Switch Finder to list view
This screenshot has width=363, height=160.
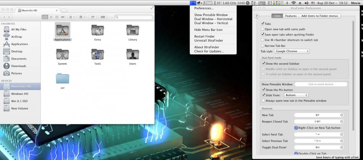point(51,17)
